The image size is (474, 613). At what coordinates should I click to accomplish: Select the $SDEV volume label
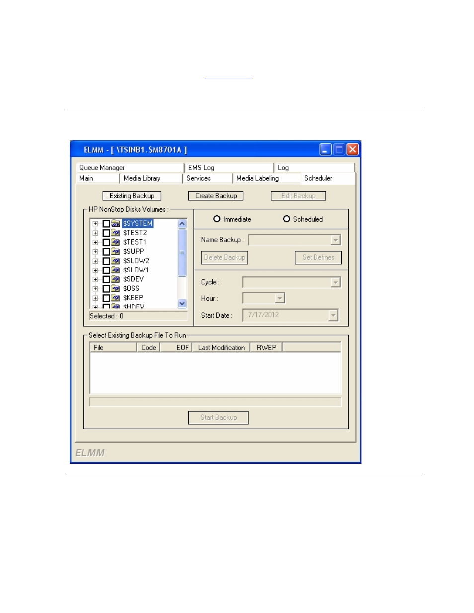(133, 279)
